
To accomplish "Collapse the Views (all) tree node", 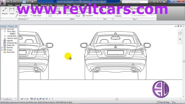I will coord(2,29).
